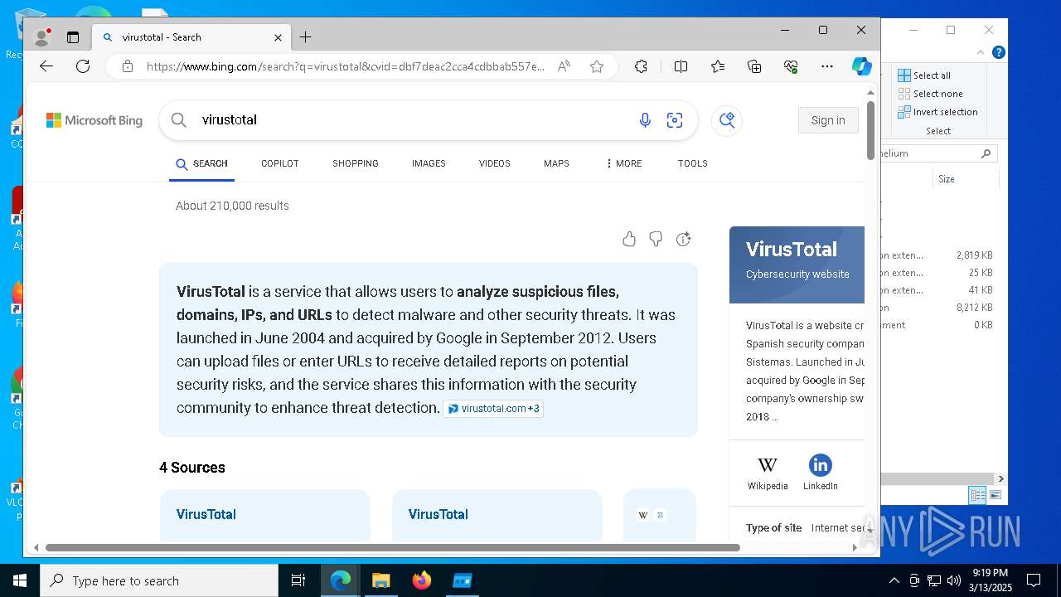Click the taskbar search box
This screenshot has width=1061, height=597.
click(159, 580)
